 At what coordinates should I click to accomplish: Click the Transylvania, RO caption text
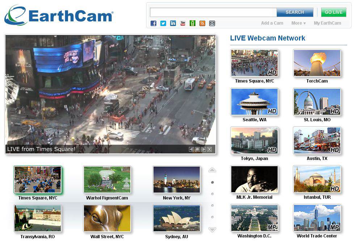tap(38, 237)
